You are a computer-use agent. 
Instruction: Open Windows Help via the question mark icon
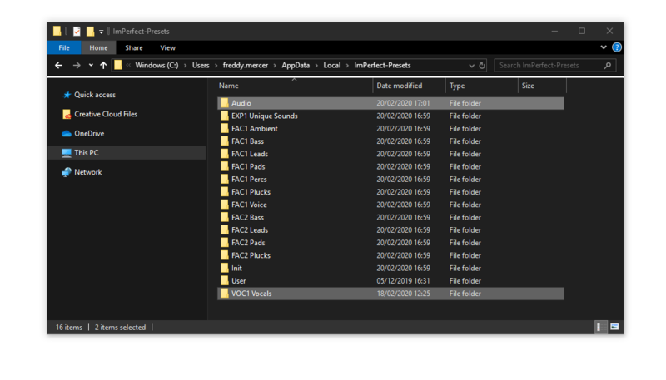(617, 48)
